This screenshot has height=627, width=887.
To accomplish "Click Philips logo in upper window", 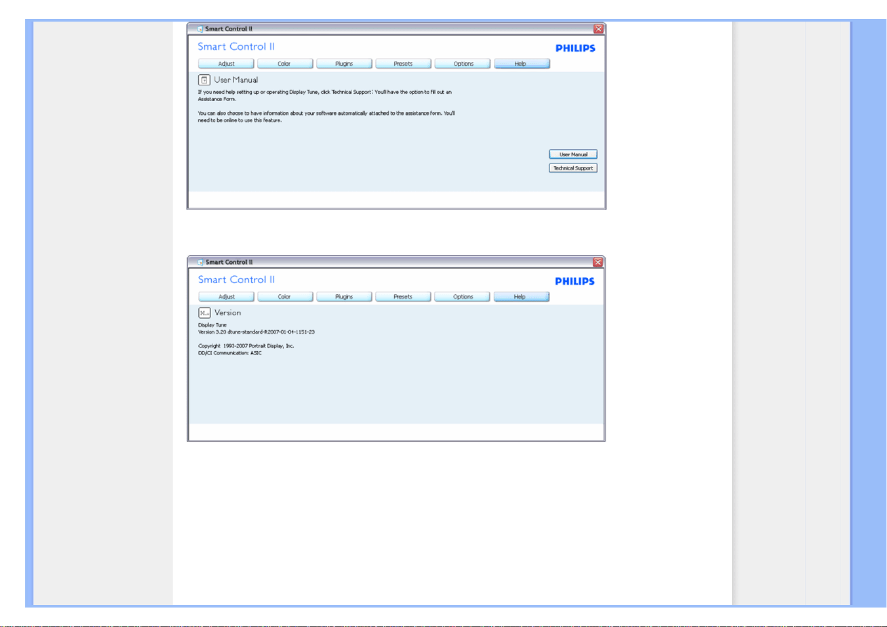I will pos(575,48).
